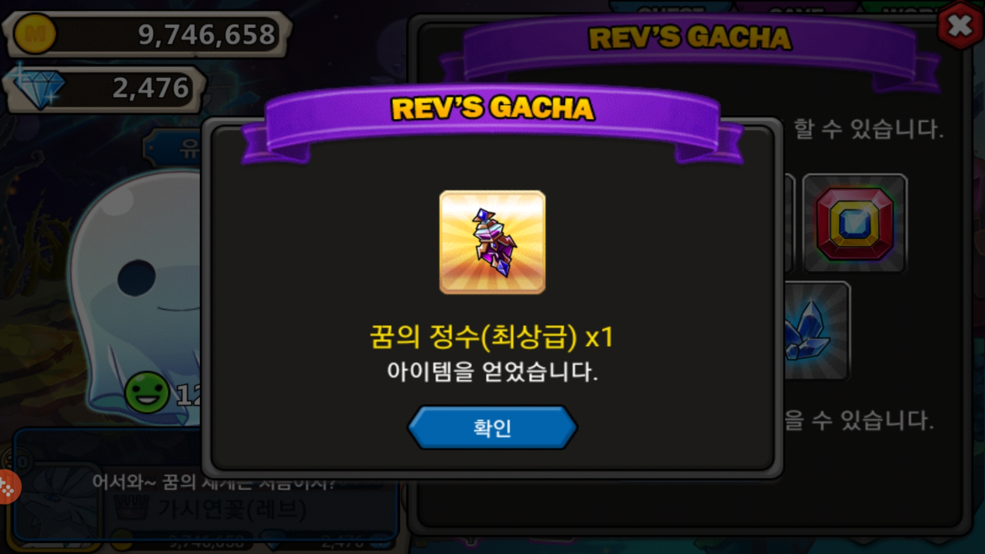Tap the green smiley face icon
This screenshot has width=985, height=554.
click(147, 392)
